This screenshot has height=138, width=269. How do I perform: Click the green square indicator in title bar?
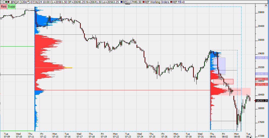6,2
